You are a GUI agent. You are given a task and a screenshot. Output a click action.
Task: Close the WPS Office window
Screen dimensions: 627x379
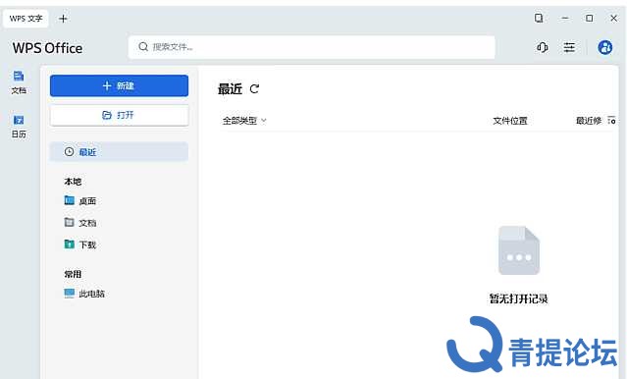613,18
